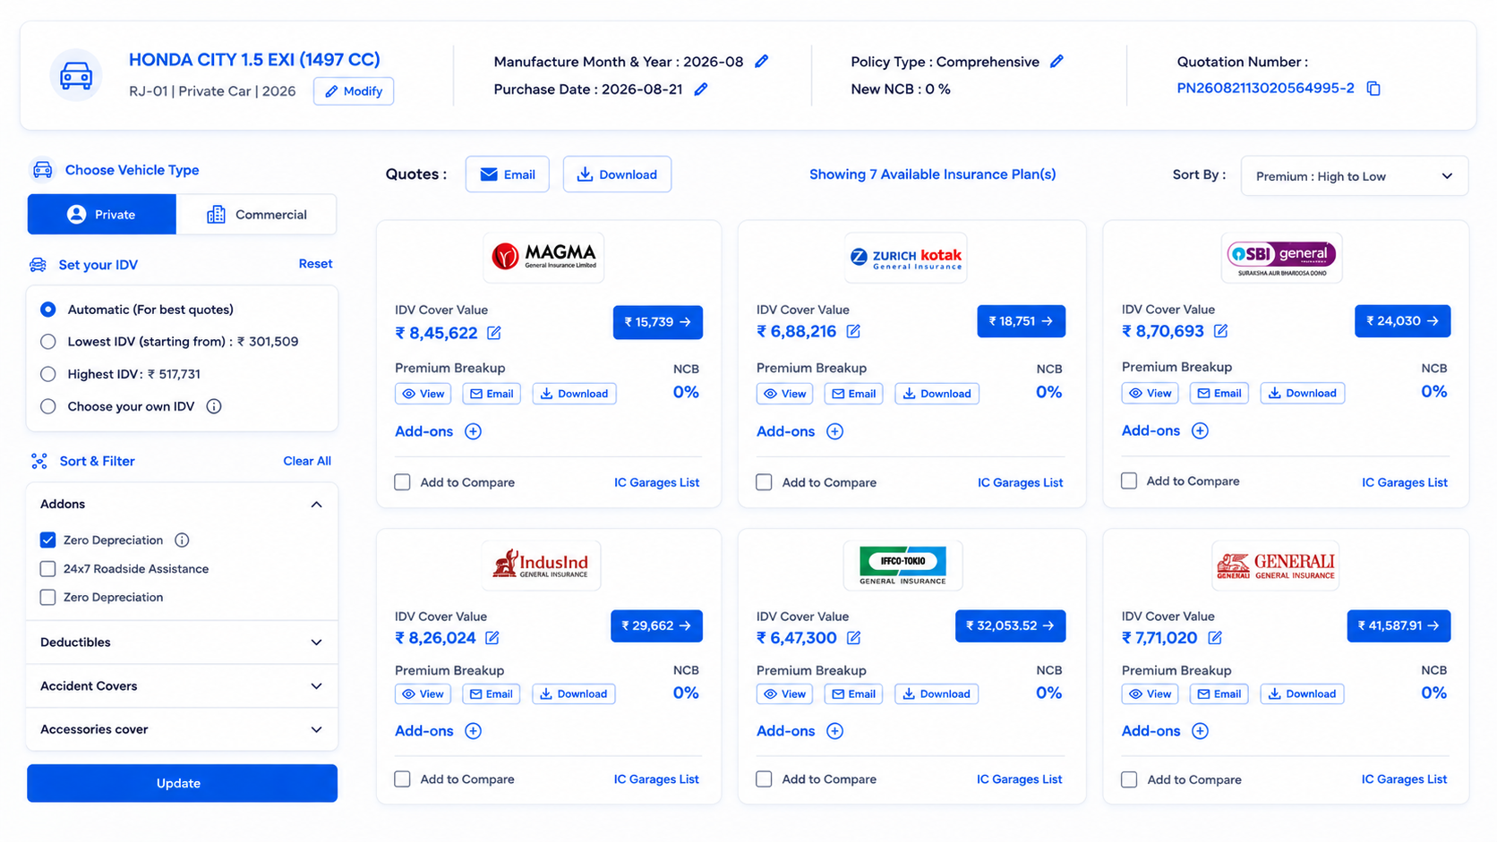Switch to Private vehicle type
Screen dimensions: 1497x842
(x=102, y=215)
